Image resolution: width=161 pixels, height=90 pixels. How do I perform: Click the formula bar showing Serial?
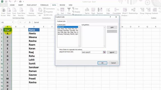[44, 22]
